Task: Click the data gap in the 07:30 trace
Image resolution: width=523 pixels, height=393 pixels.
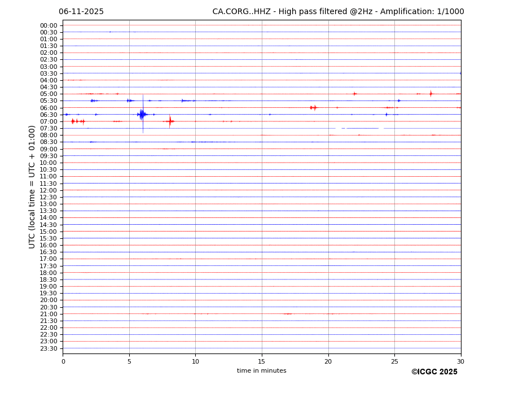Action: click(x=339, y=128)
